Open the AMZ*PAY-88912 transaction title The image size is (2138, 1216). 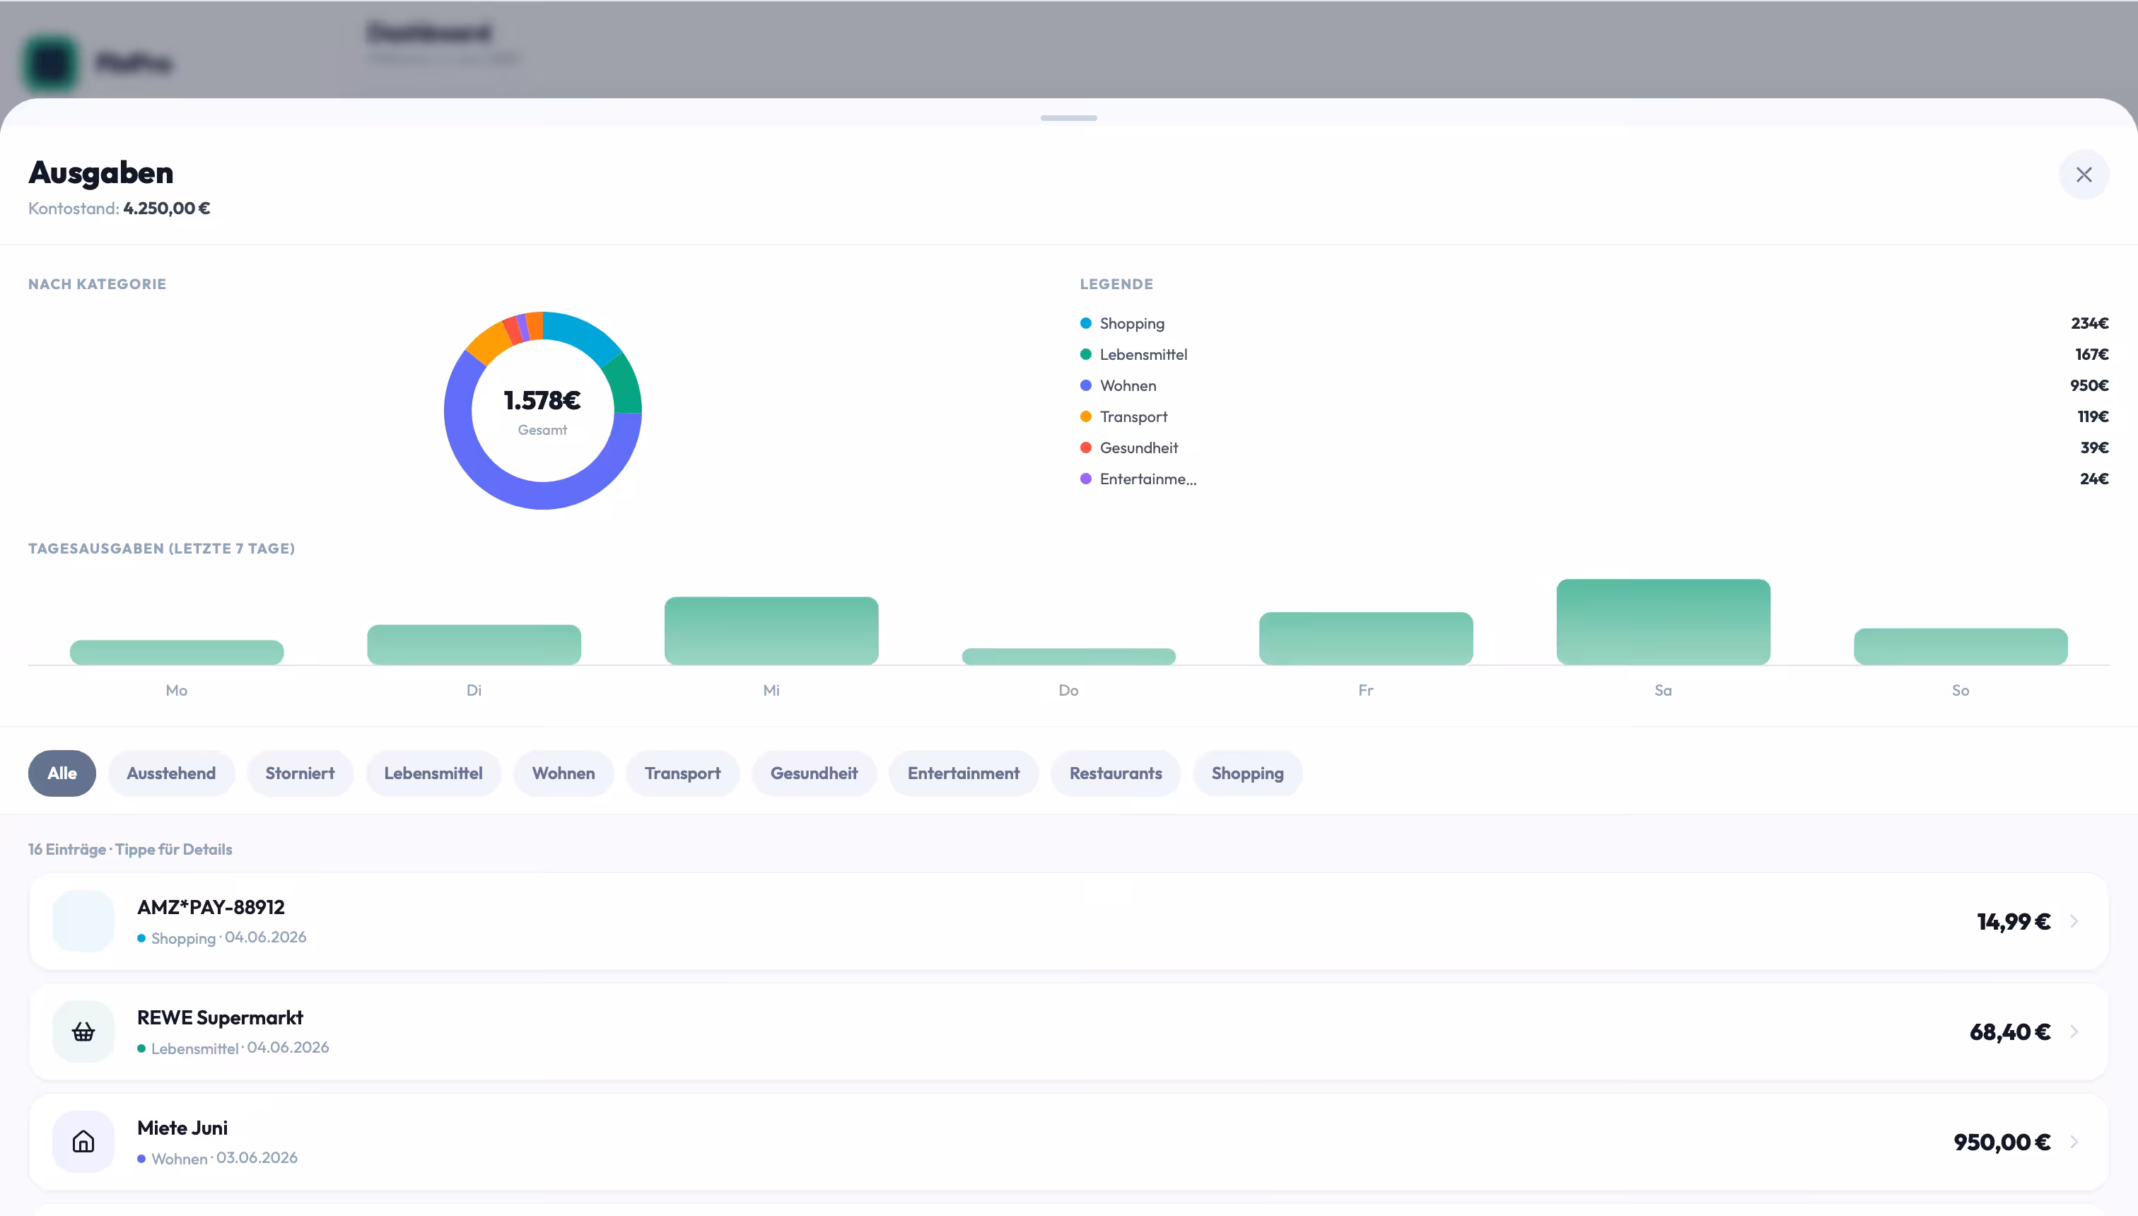click(x=211, y=907)
